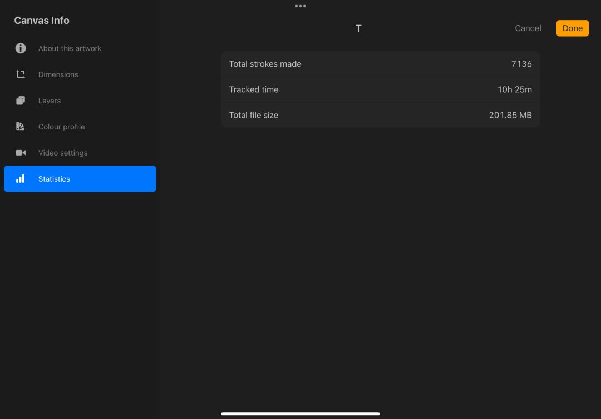Cancel the Canvas Info dialog
The image size is (601, 419).
(528, 28)
